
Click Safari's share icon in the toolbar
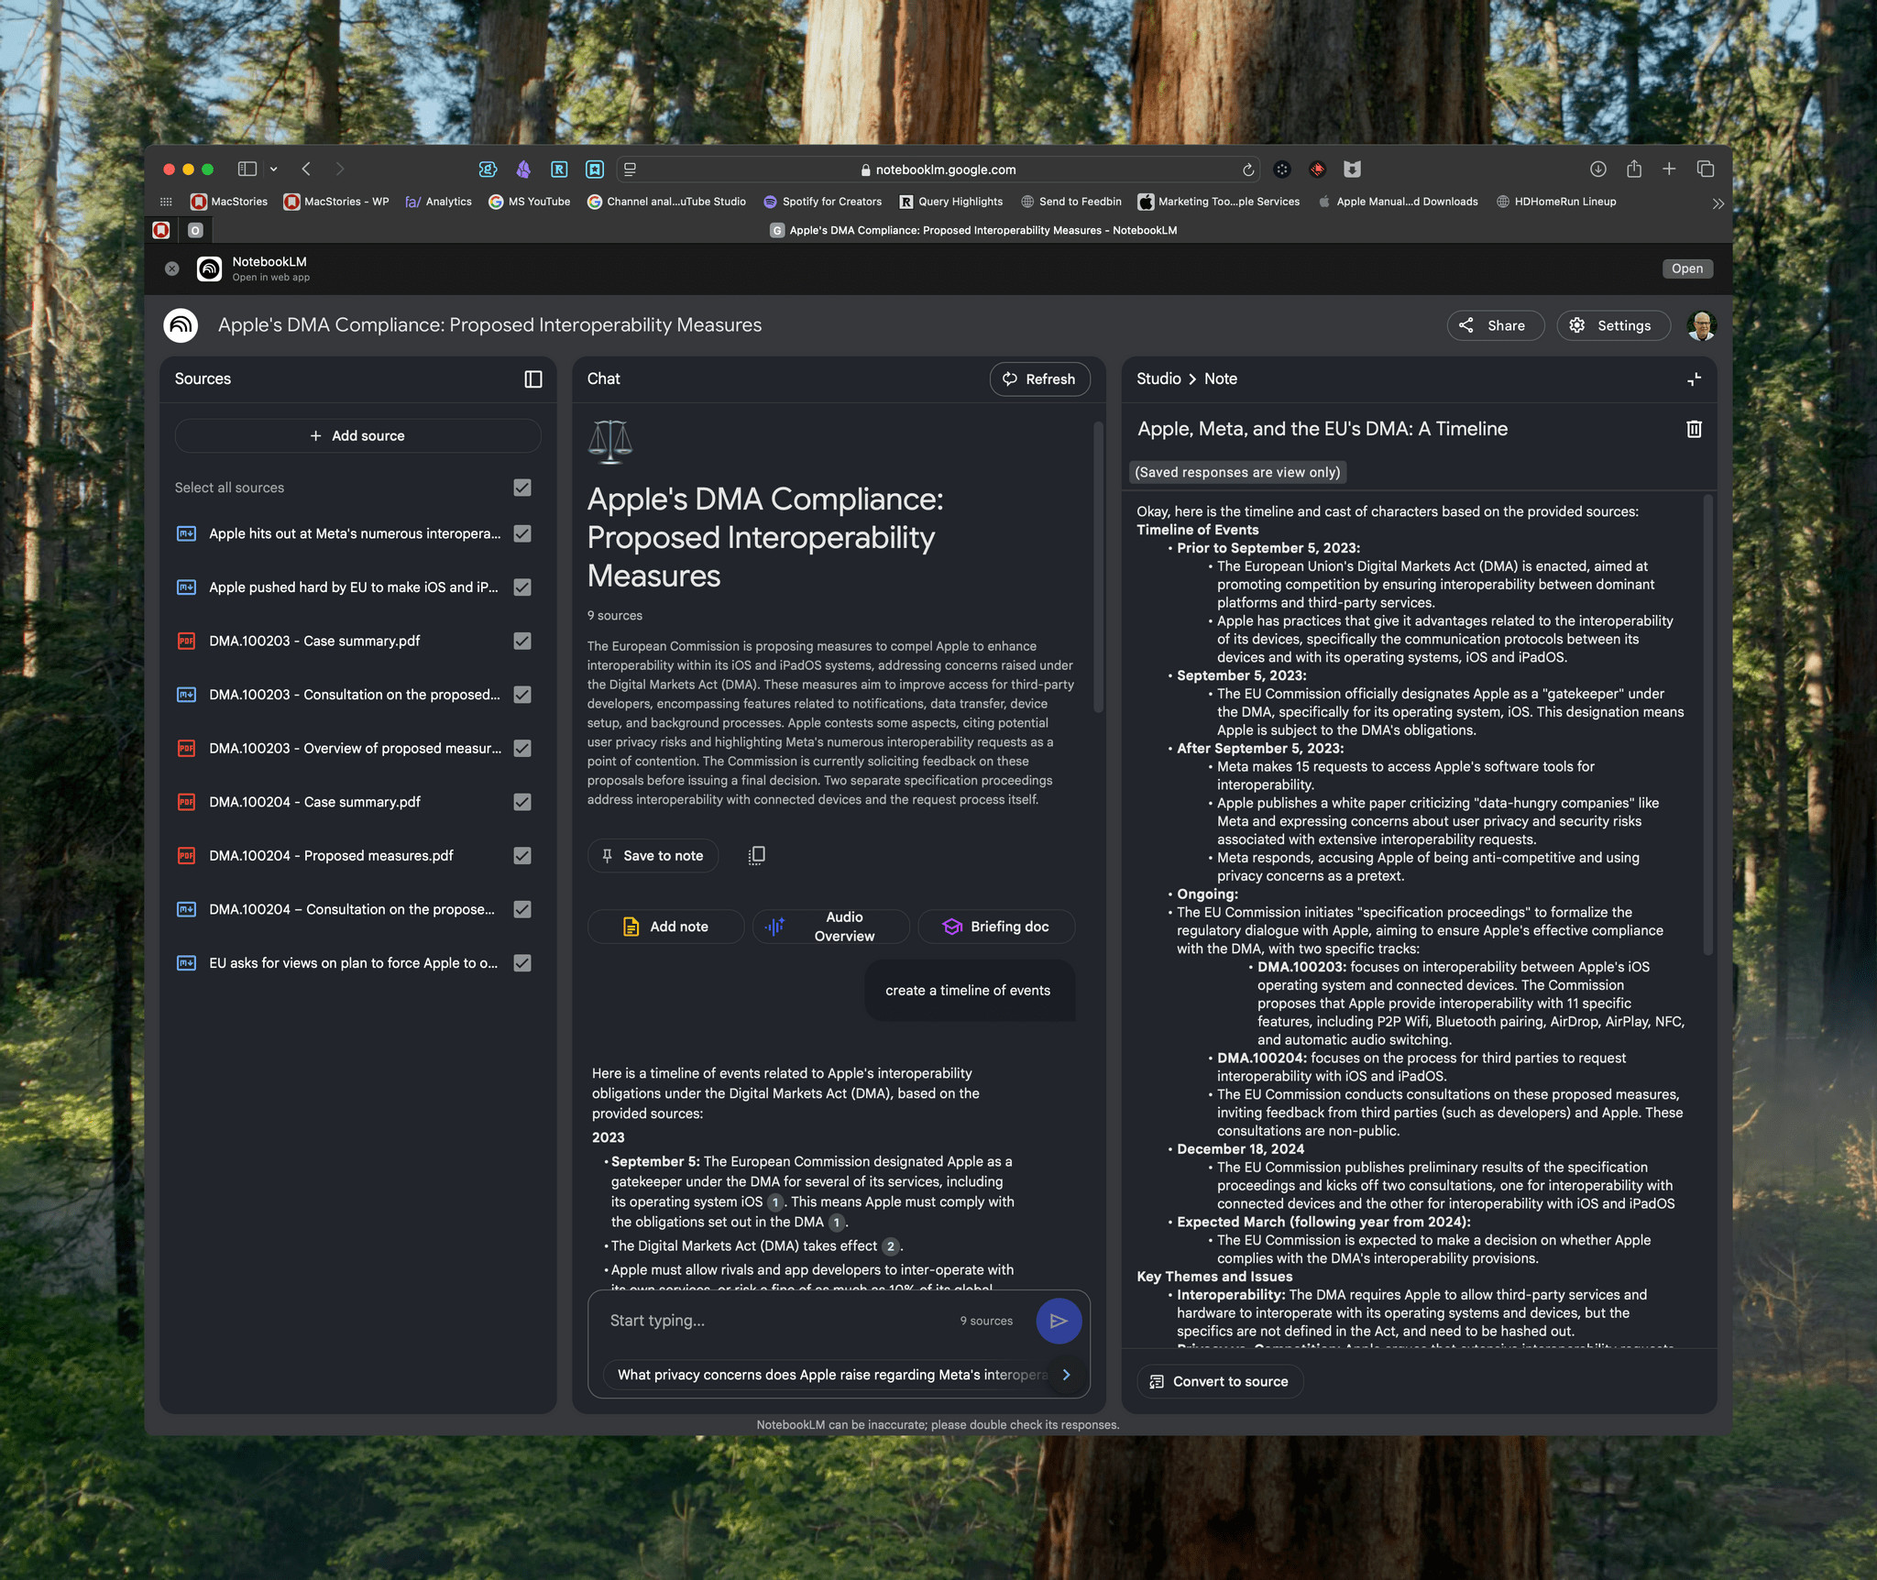click(1633, 169)
